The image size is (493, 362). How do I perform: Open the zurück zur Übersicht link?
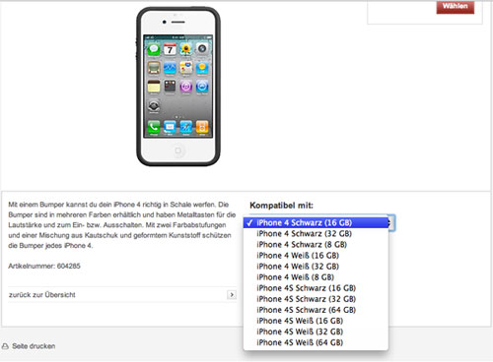point(42,295)
